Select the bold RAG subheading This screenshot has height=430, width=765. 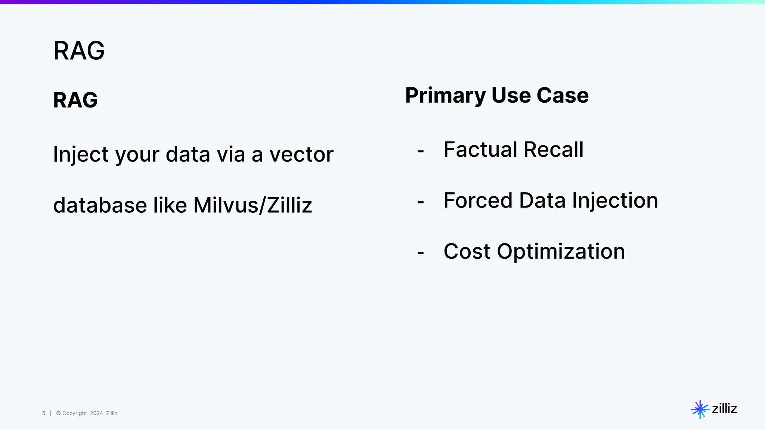[75, 100]
